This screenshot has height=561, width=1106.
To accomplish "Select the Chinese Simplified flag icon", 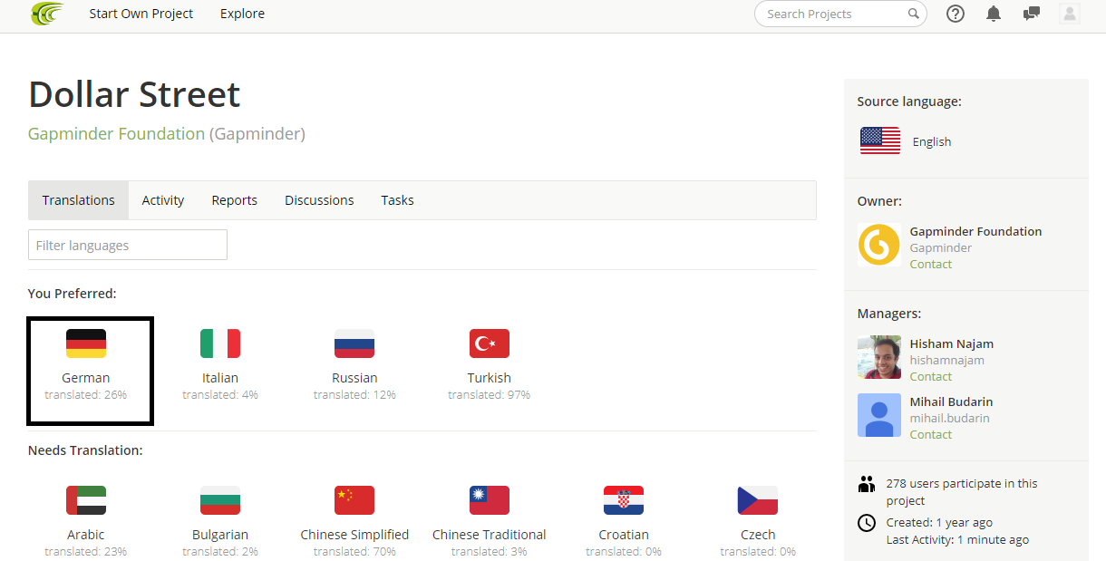I will 354,500.
